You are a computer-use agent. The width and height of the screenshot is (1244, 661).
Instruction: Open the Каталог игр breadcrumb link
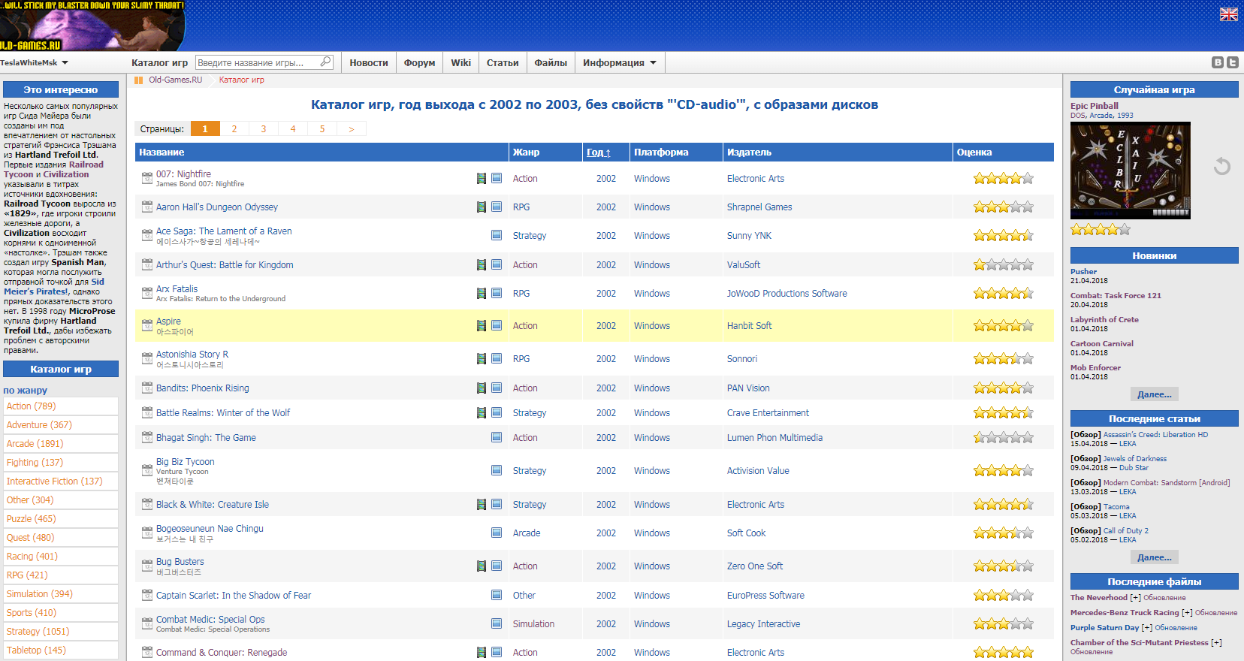(x=241, y=80)
